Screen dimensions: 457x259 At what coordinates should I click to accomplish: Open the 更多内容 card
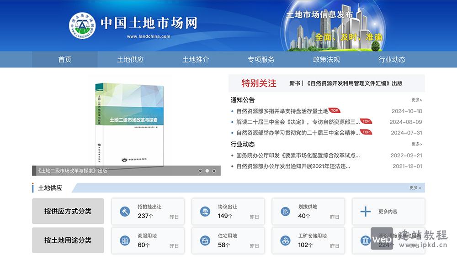[388, 211]
